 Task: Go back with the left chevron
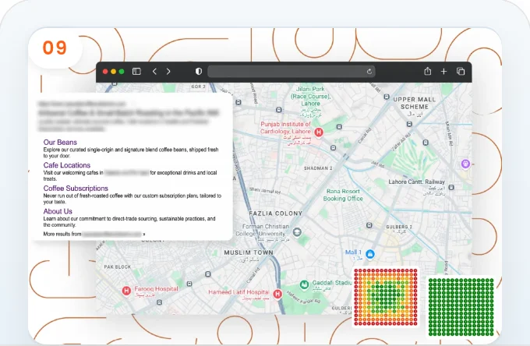(x=154, y=71)
